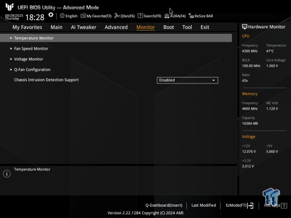Click the Memory section heading
Screen dimensions: 291x218
tap(250, 94)
